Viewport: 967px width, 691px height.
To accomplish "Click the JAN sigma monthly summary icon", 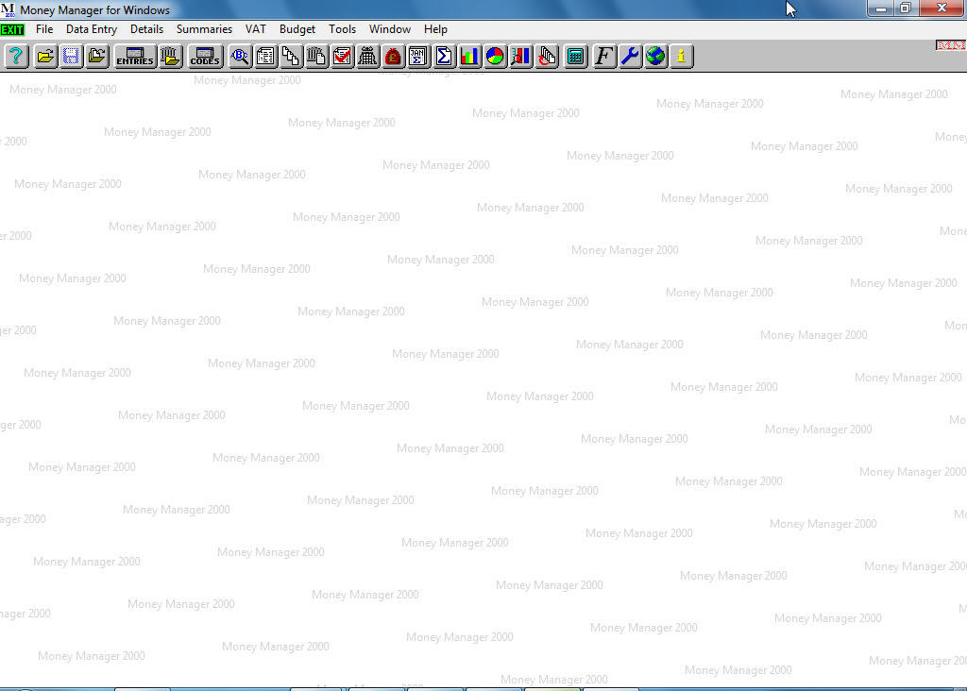I will click(x=418, y=57).
